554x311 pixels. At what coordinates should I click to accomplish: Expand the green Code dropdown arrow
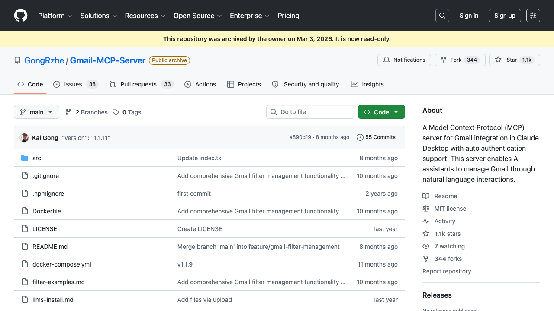(x=396, y=112)
